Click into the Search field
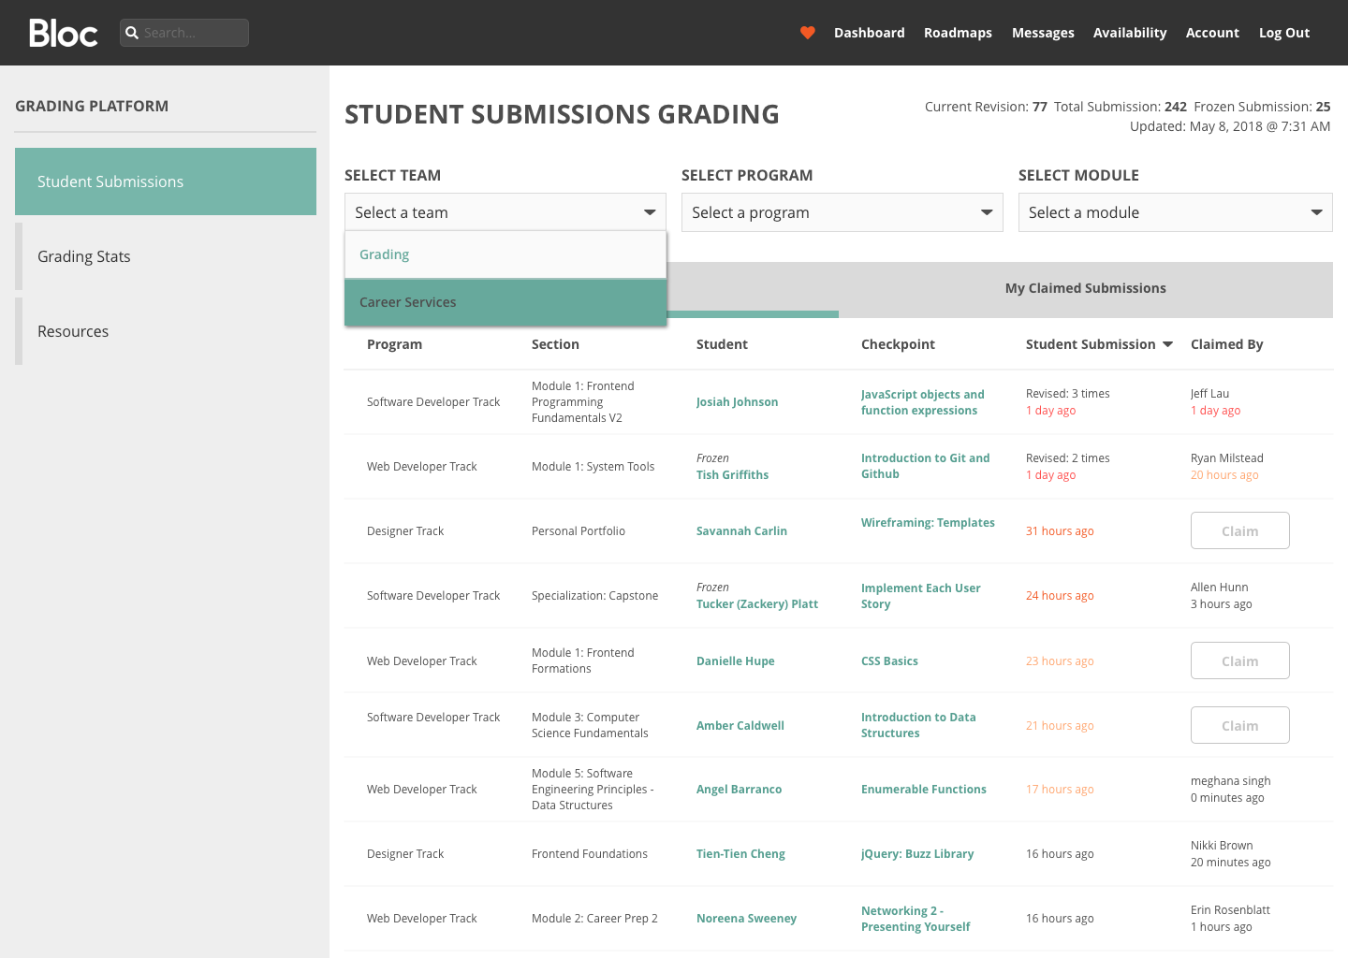This screenshot has height=958, width=1348. 184,33
